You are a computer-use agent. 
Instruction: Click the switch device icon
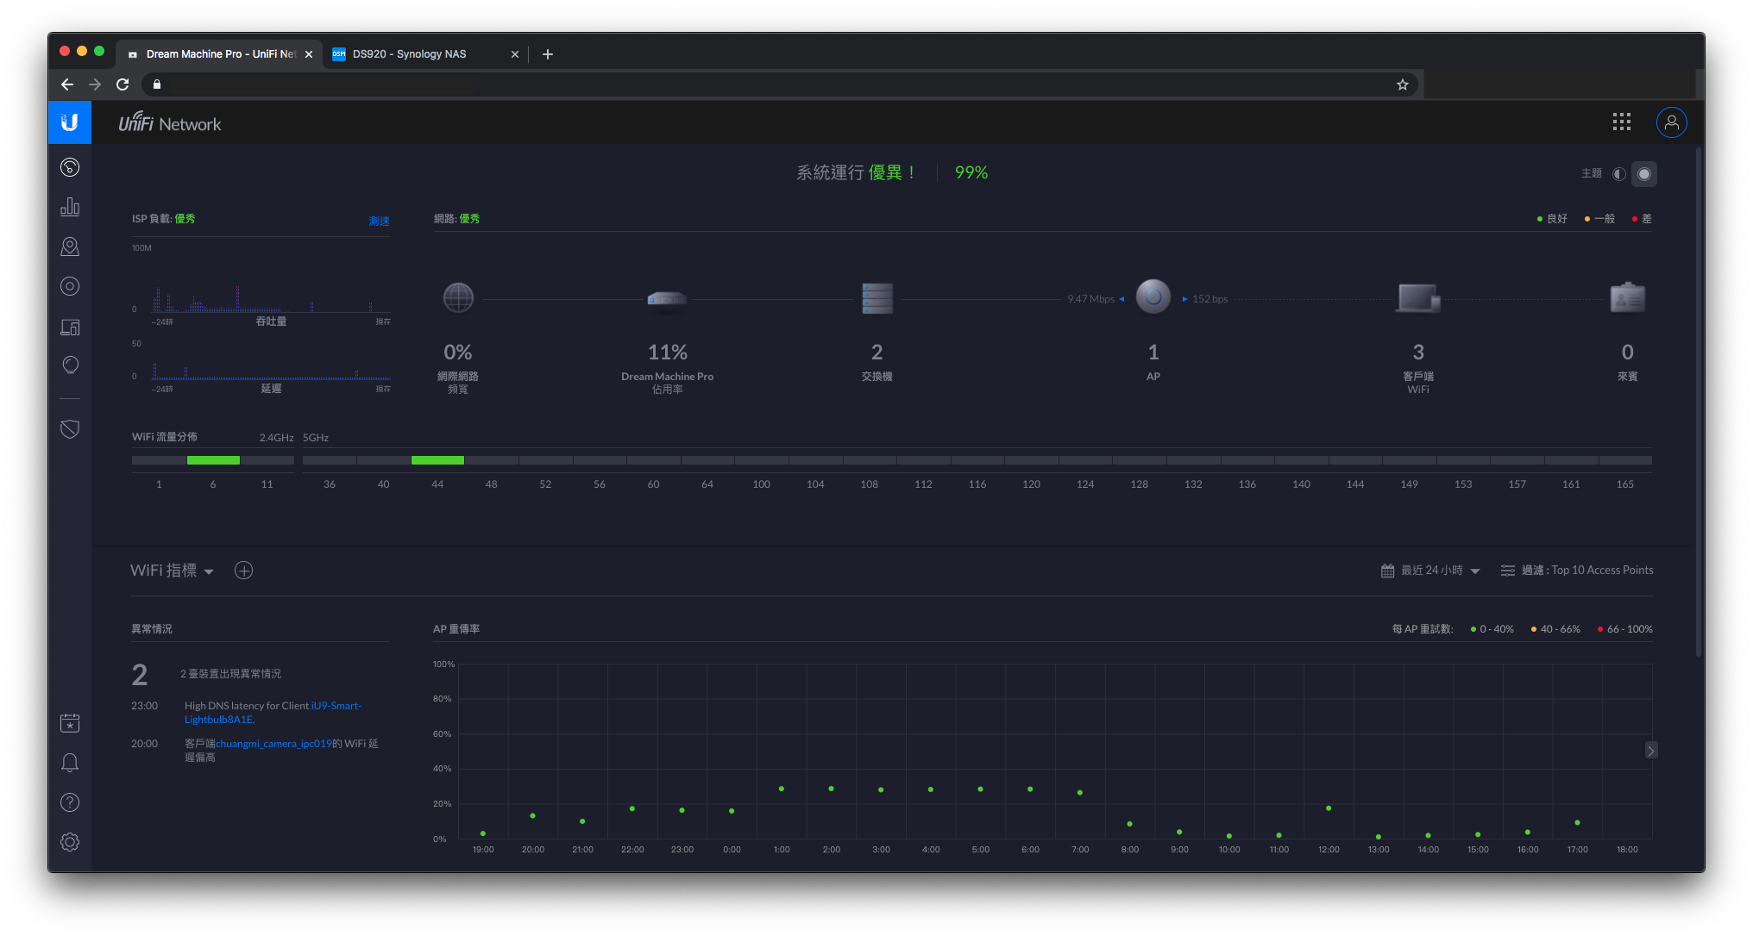point(876,298)
